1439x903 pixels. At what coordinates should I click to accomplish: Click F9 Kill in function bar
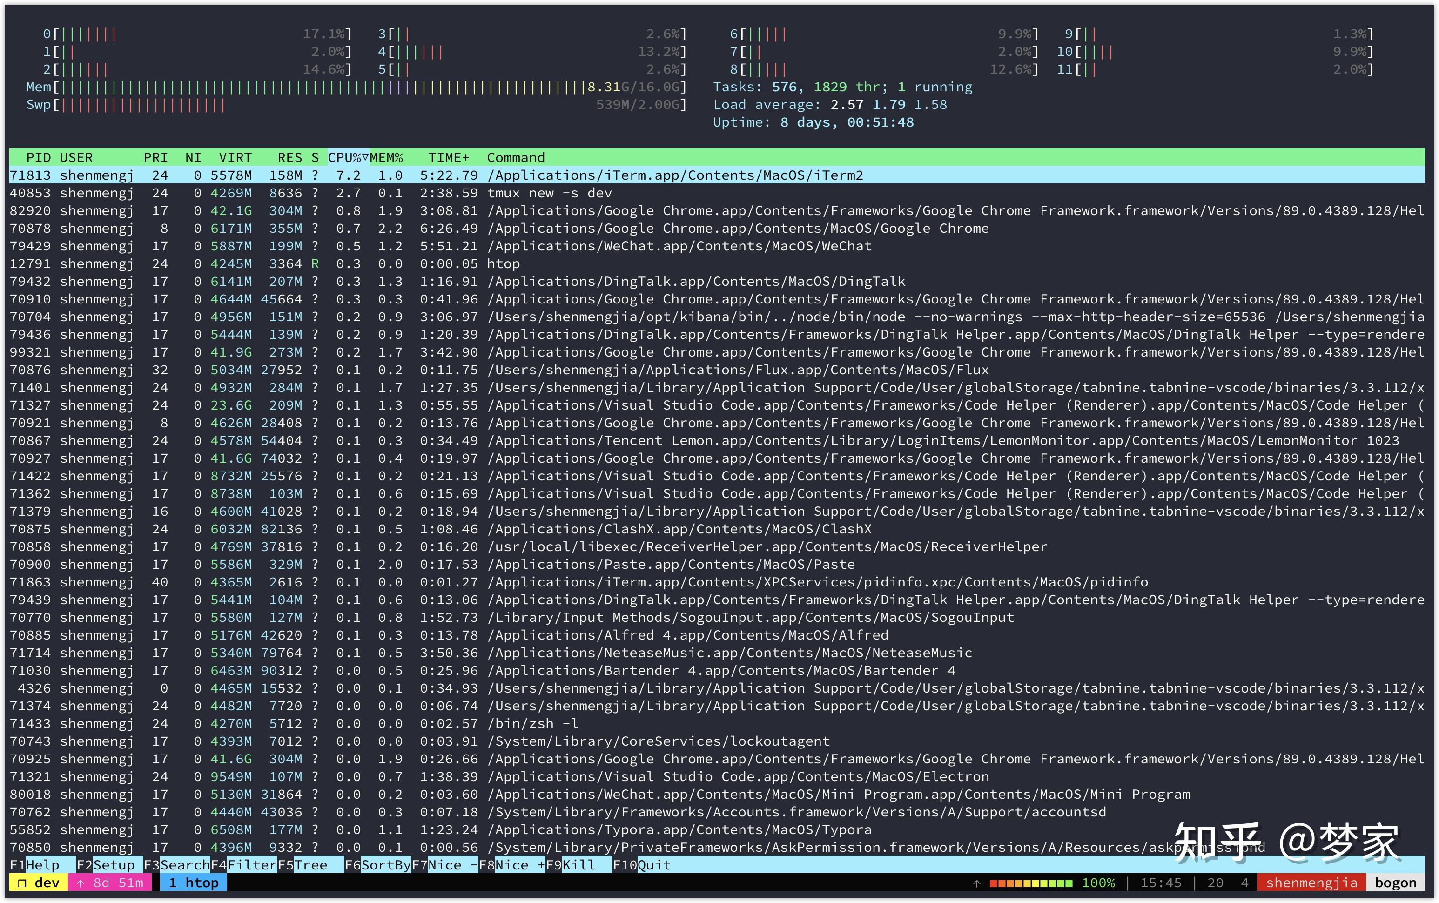[571, 865]
